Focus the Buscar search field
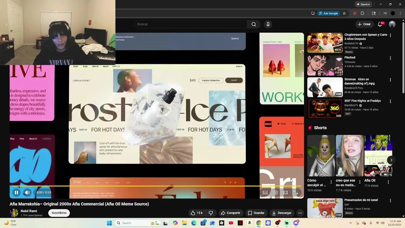405x228 pixels. [x=191, y=24]
